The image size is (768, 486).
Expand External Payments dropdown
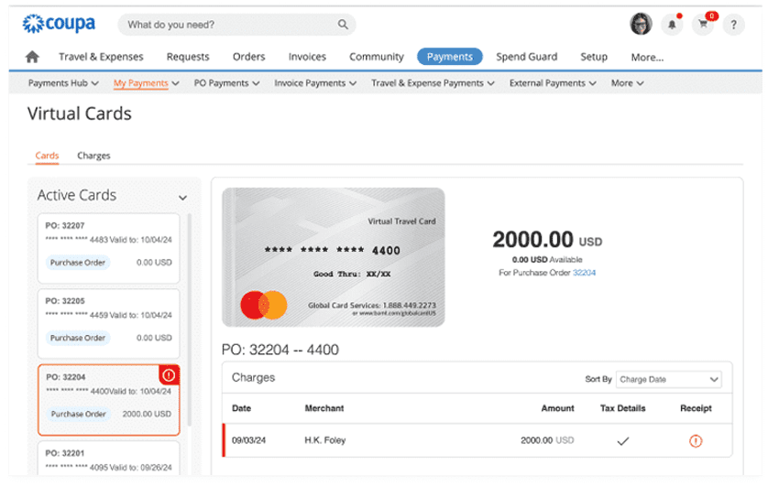[x=553, y=83]
